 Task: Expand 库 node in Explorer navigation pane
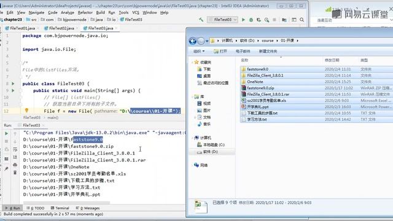point(192,97)
